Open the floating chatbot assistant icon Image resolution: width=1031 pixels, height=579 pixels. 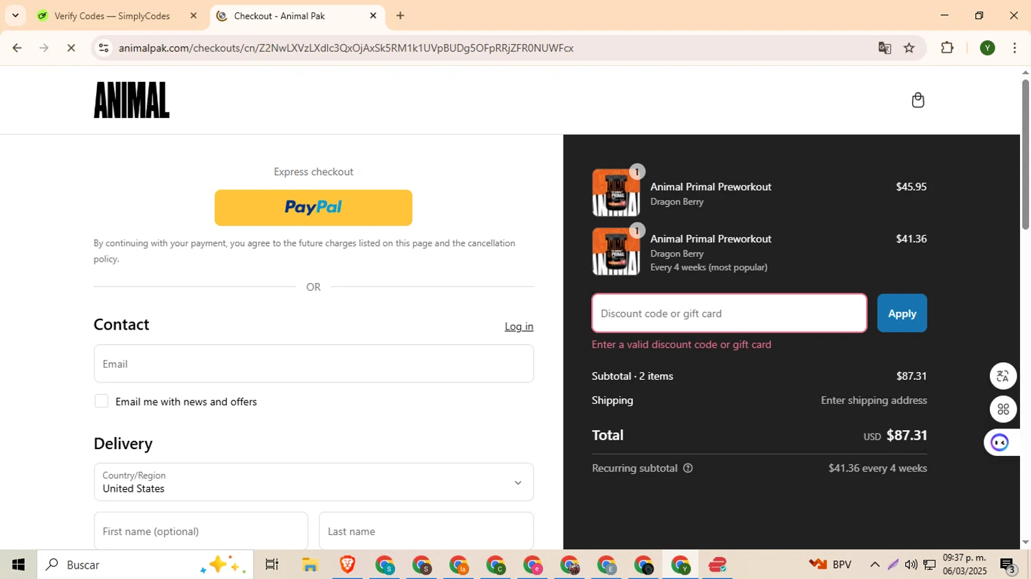point(1000,442)
